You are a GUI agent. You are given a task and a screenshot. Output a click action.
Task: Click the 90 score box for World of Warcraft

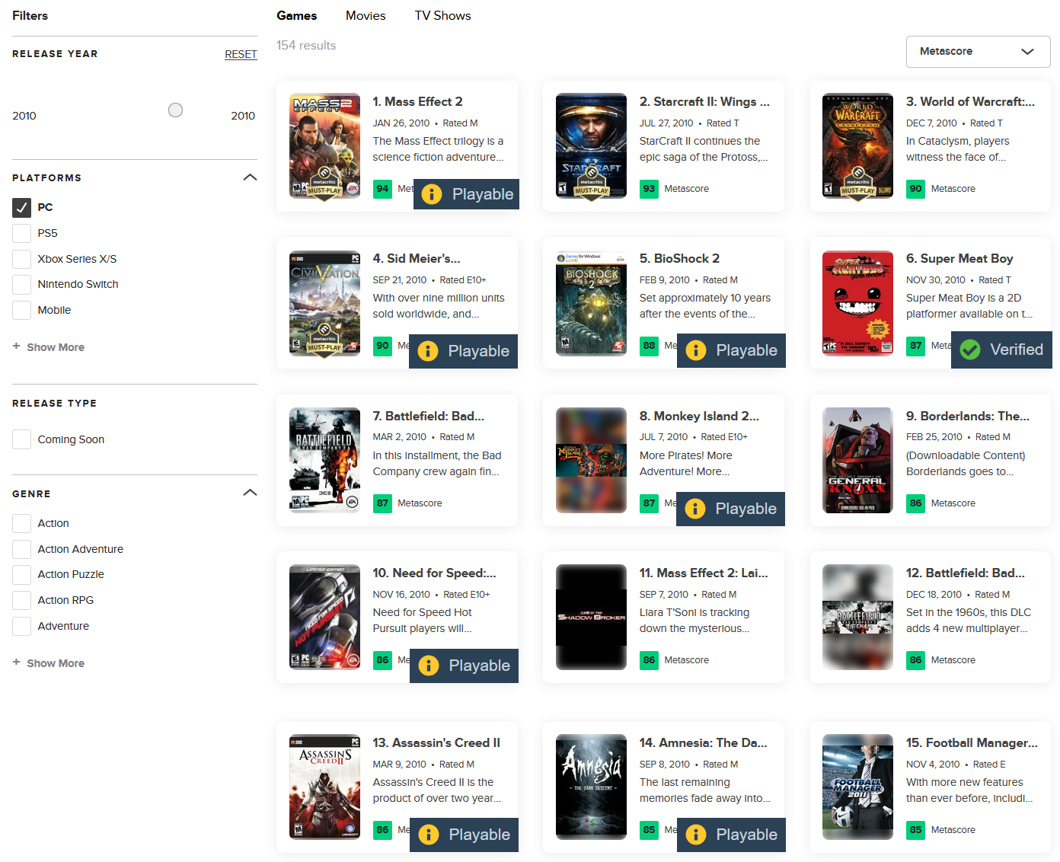pyautogui.click(x=915, y=189)
